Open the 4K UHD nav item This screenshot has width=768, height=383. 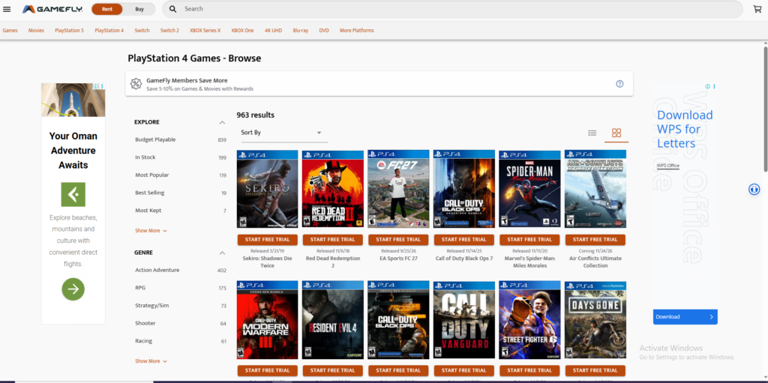pos(273,31)
